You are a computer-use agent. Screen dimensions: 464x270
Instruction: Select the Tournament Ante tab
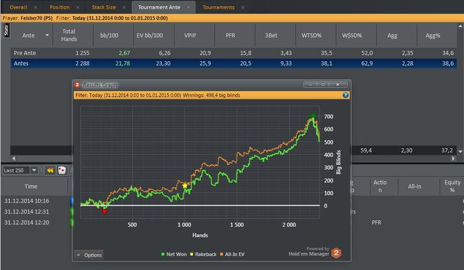[x=159, y=7]
